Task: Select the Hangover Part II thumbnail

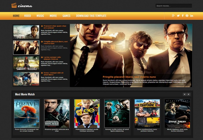Action: (x=26, y=32)
